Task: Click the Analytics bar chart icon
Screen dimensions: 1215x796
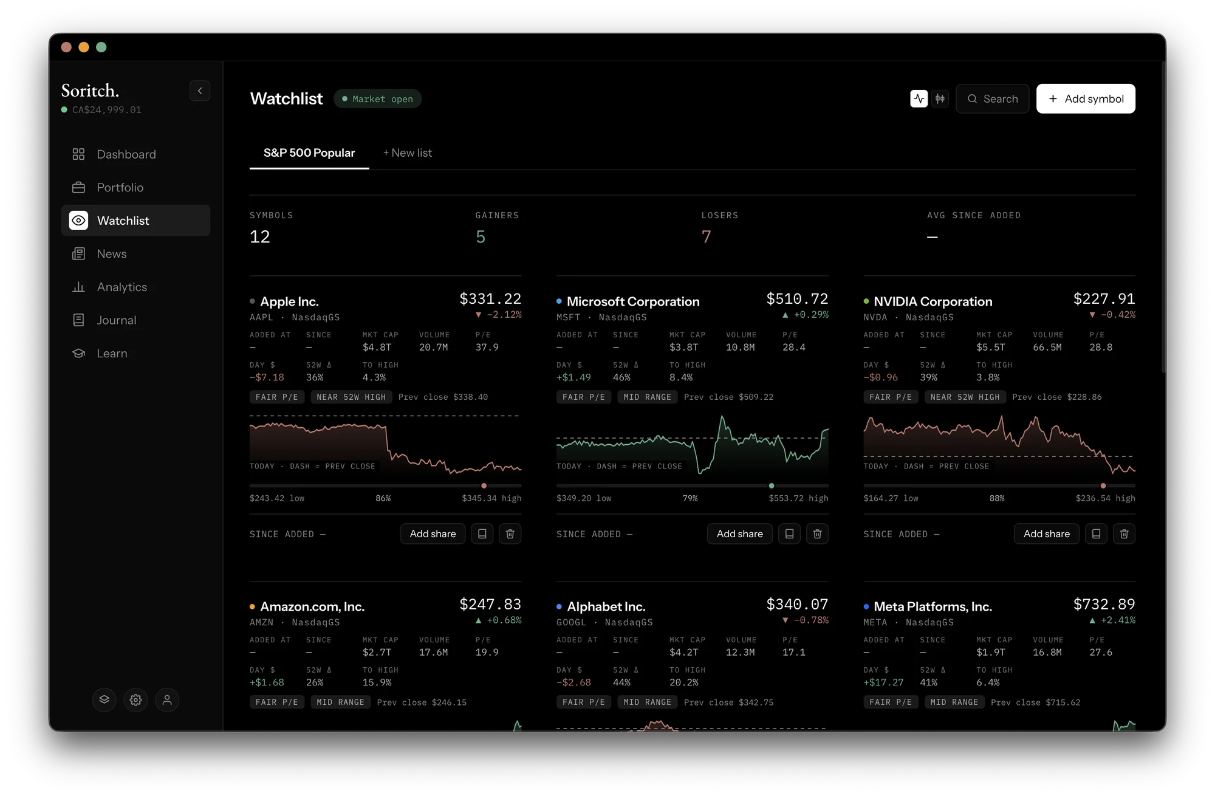Action: [x=78, y=287]
